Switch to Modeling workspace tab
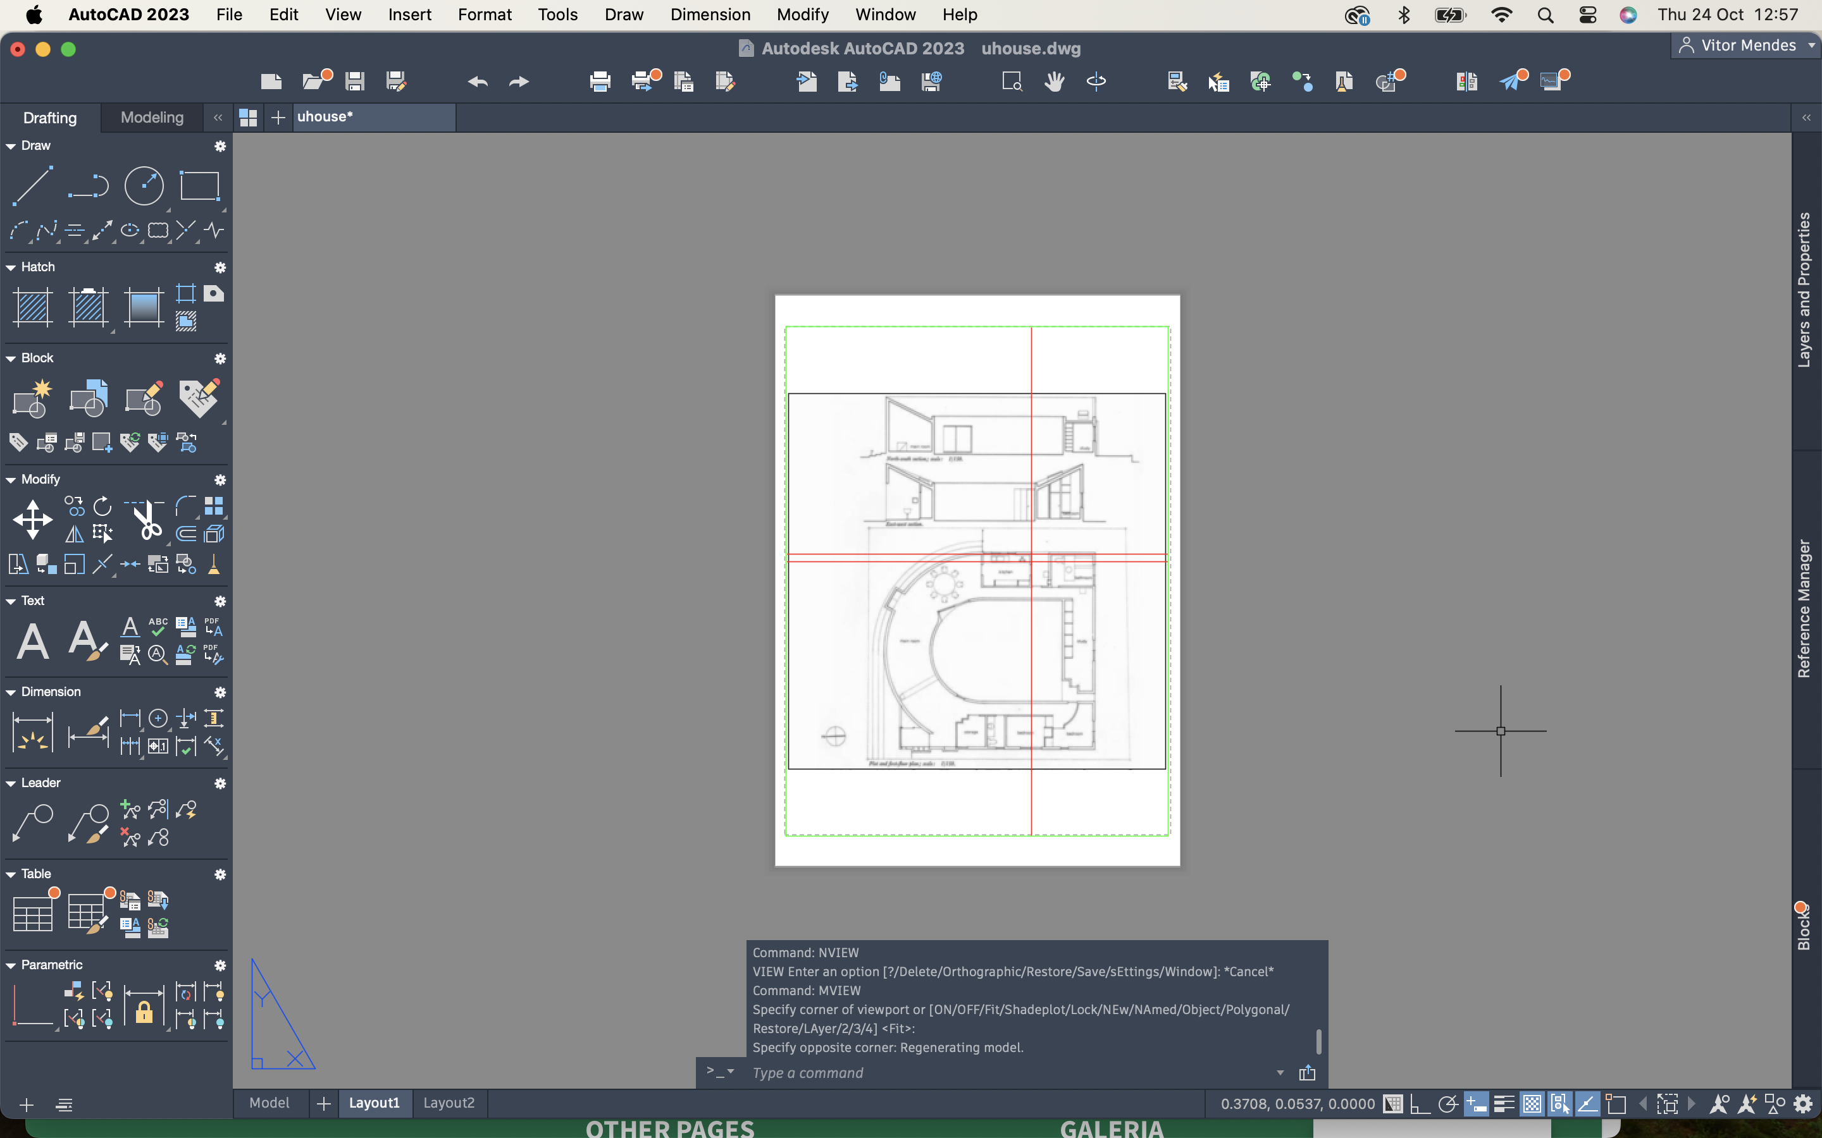 coord(152,118)
